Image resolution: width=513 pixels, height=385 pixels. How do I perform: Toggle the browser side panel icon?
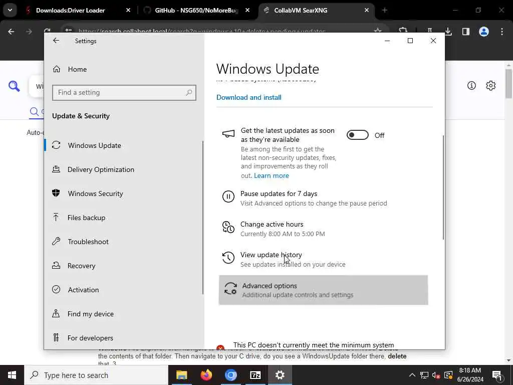tap(466, 32)
